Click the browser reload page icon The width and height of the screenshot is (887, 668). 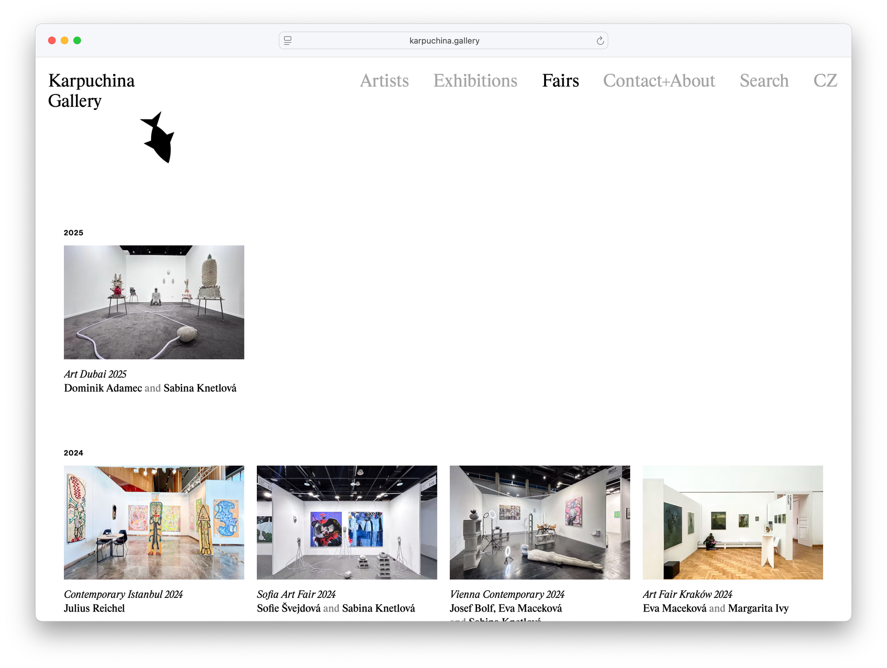600,41
